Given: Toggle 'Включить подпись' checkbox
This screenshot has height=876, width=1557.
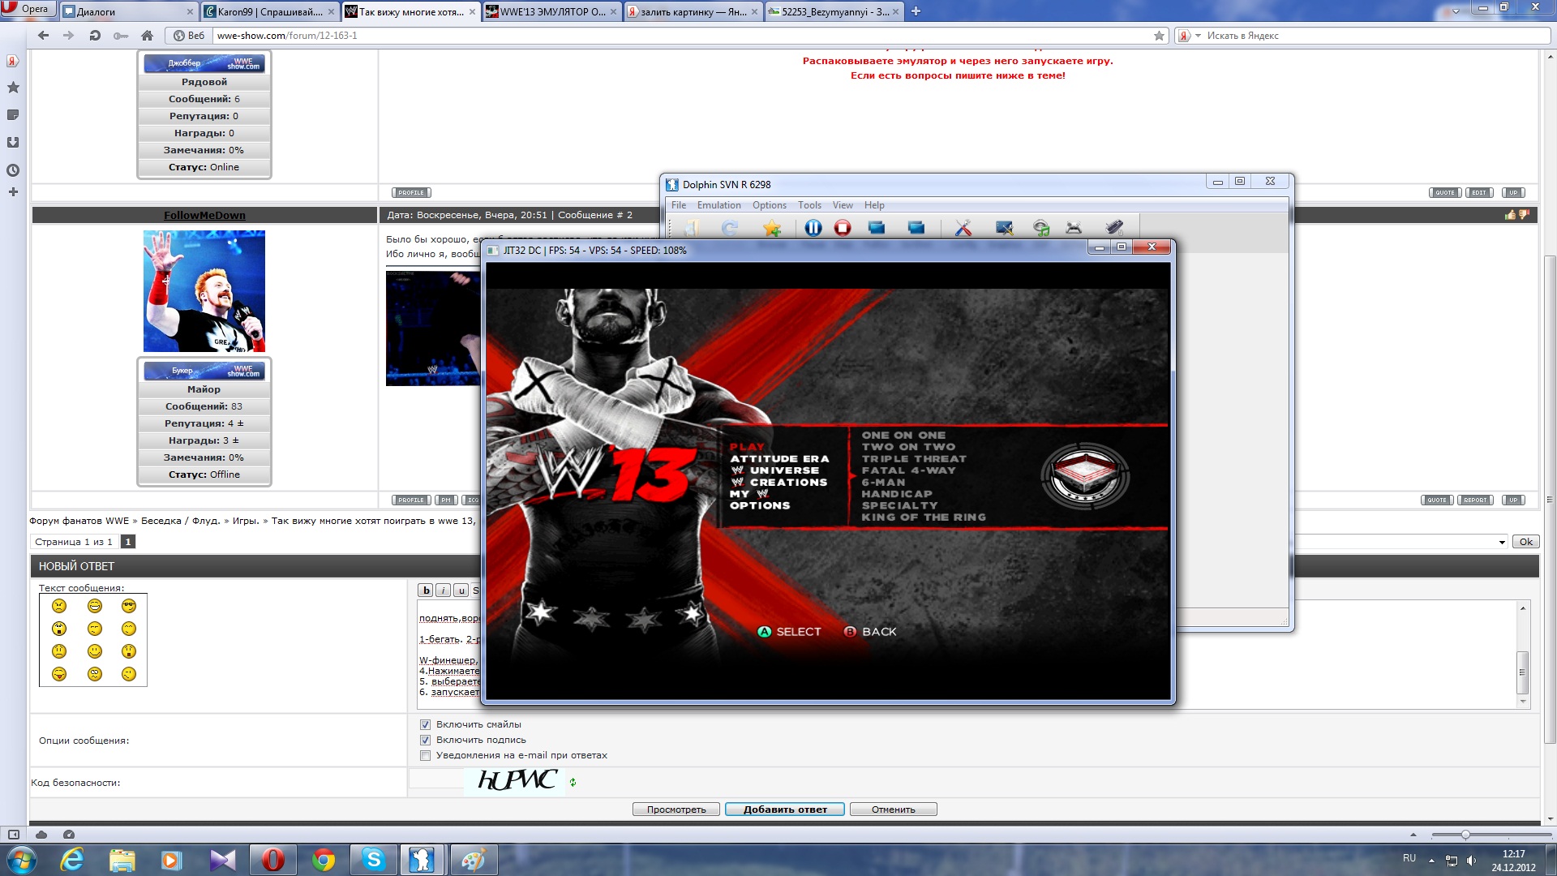Looking at the screenshot, I should point(425,740).
